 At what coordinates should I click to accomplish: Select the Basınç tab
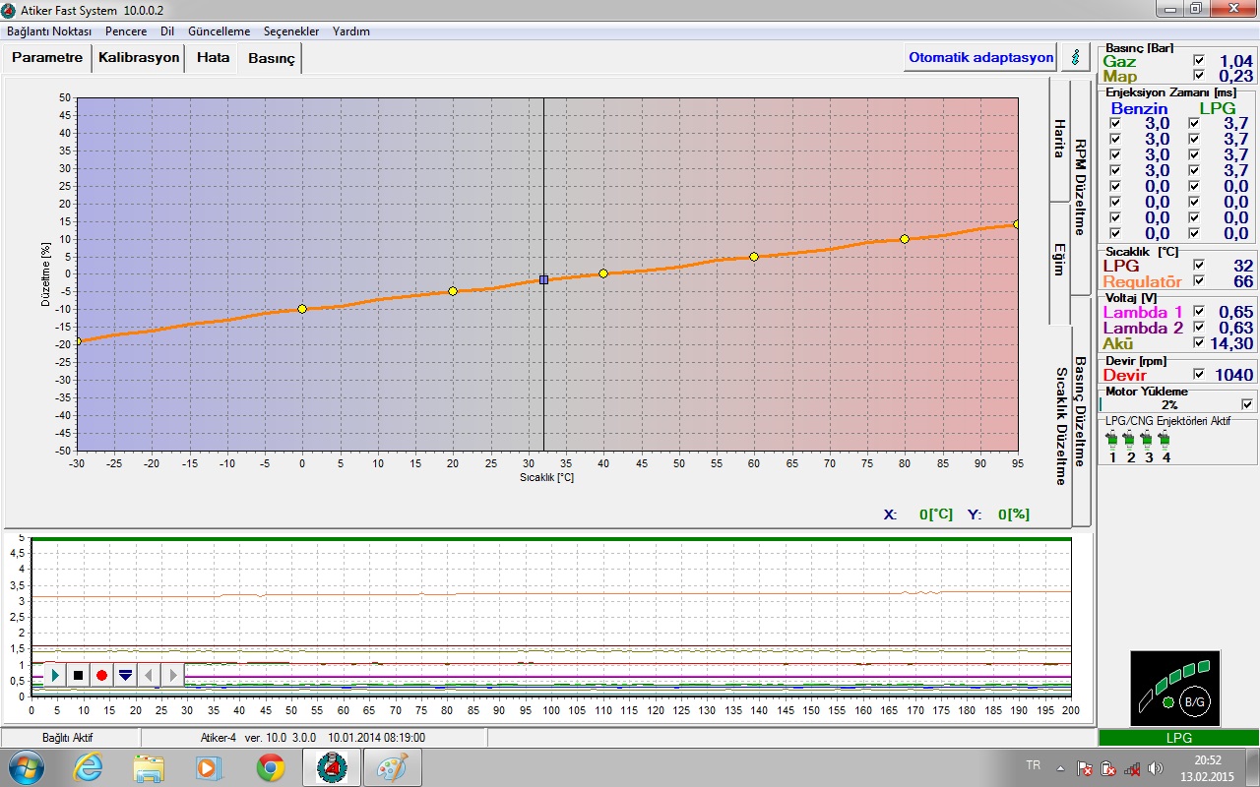pyautogui.click(x=272, y=59)
